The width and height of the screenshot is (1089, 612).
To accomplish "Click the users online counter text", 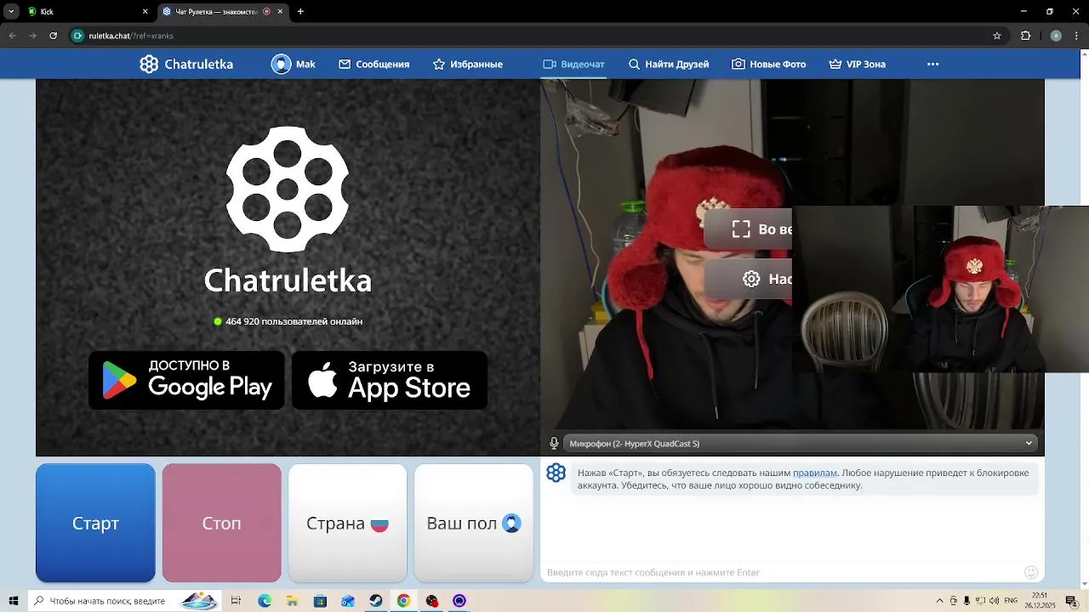I will coord(294,321).
